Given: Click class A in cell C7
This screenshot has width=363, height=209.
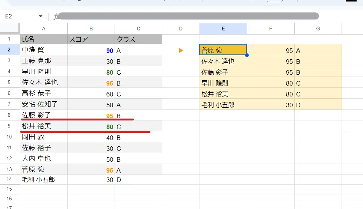Looking at the screenshot, I should pyautogui.click(x=138, y=104).
